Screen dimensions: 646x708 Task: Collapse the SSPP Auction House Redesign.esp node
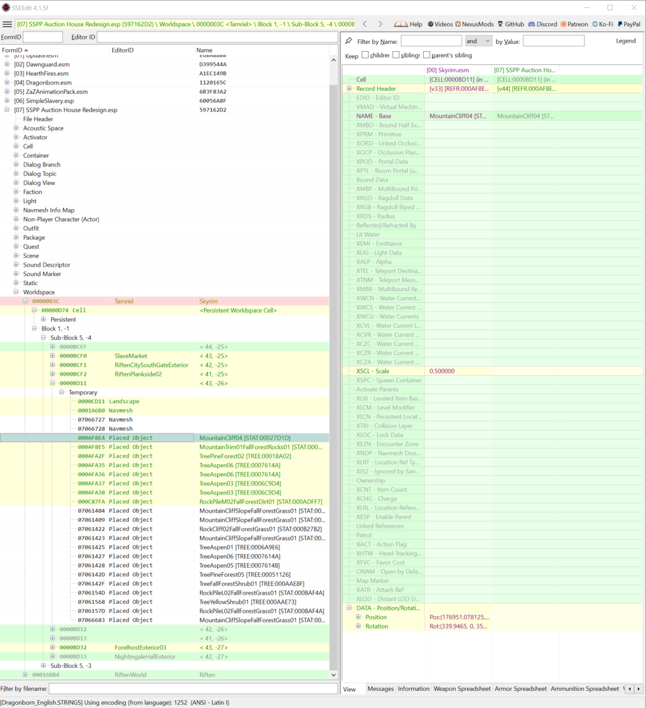pos(7,109)
